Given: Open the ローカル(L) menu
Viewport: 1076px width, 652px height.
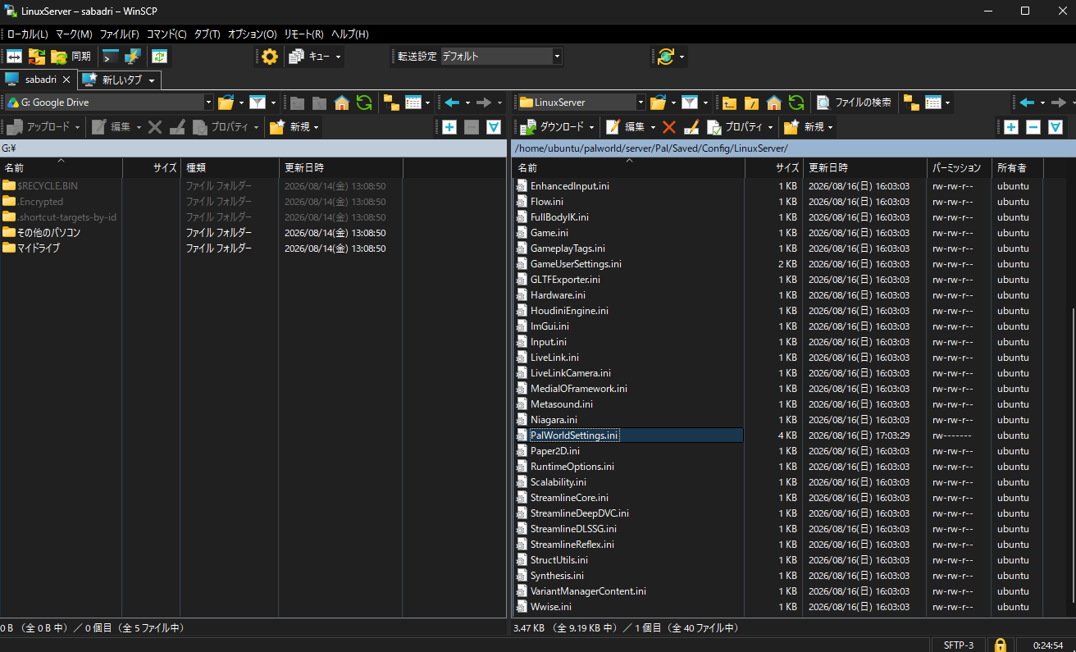Looking at the screenshot, I should (x=27, y=34).
